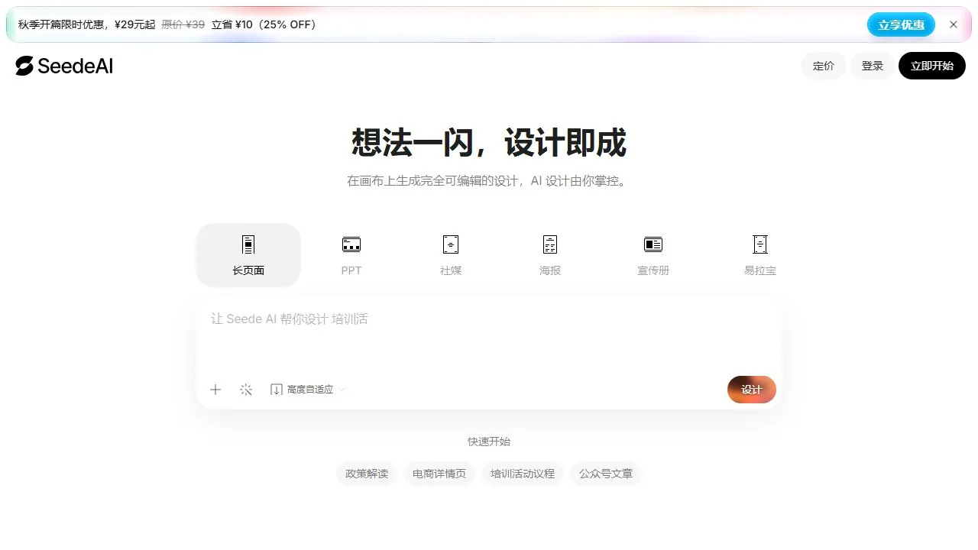Choose the 政策解读 quick start chip
This screenshot has height=550, width=978.
click(367, 474)
